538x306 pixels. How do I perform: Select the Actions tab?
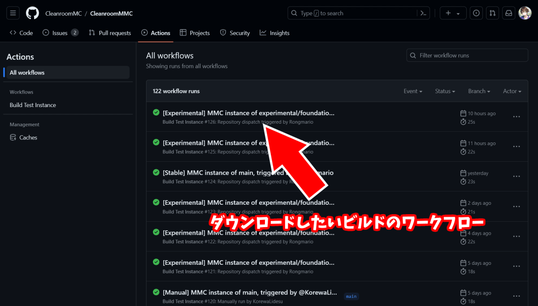(x=156, y=33)
